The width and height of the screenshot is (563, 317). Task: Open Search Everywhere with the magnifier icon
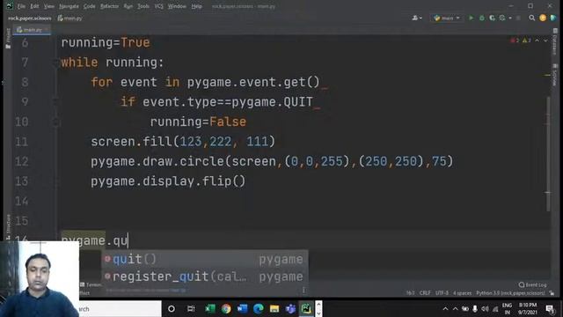[531, 18]
